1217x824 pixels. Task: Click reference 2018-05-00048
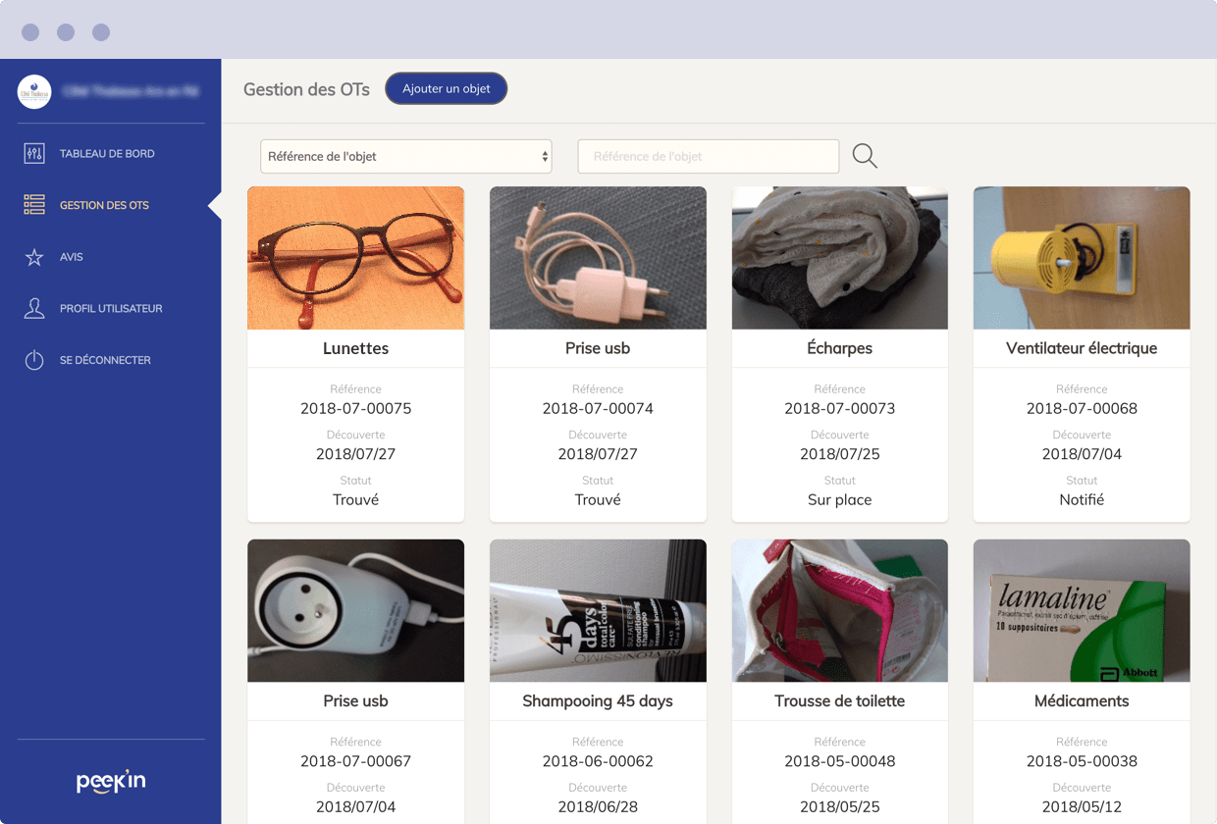pyautogui.click(x=840, y=761)
